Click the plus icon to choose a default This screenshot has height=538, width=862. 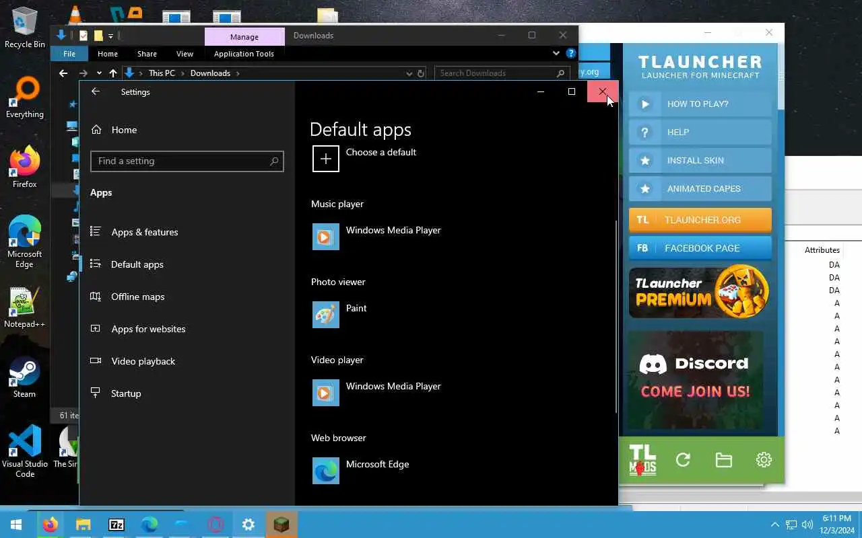(326, 159)
